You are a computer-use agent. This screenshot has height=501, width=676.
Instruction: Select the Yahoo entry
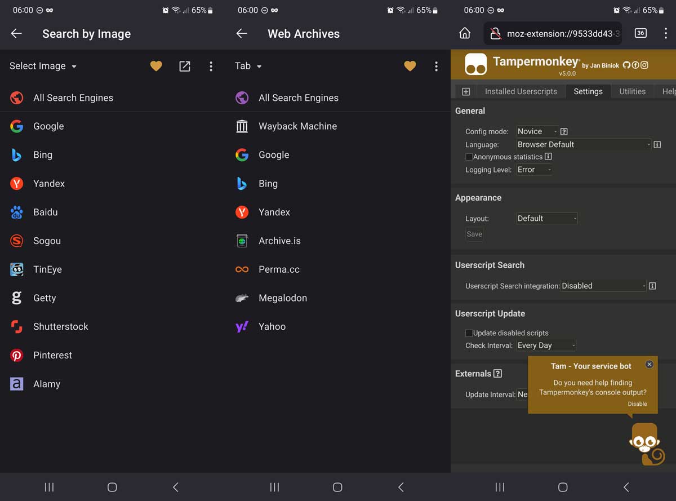[338, 327]
